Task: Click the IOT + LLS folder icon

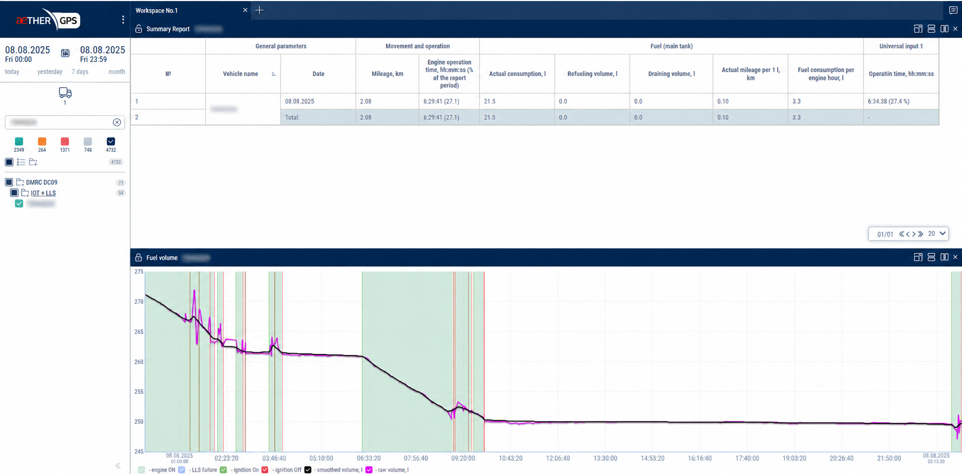Action: (25, 193)
